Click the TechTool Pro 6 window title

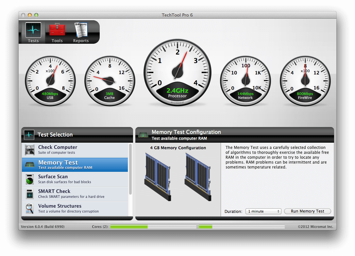point(177,15)
